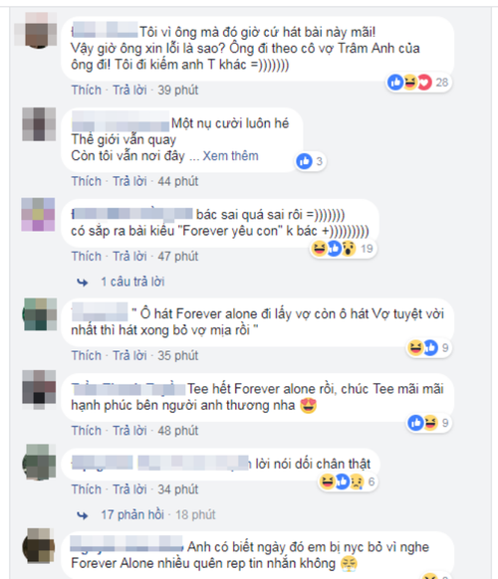Open avatar of the bottom Forever Alone commenter
The height and width of the screenshot is (579, 498).
39,546
